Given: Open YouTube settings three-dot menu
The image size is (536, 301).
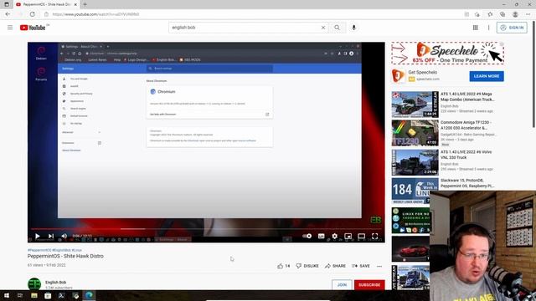Looking at the screenshot, I should [488, 28].
